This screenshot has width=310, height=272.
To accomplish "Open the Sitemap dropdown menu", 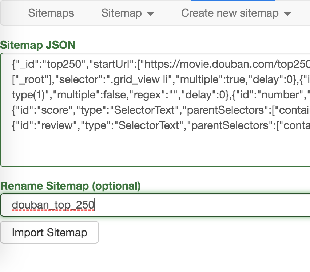I will [127, 13].
